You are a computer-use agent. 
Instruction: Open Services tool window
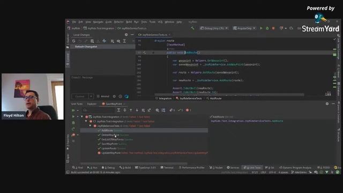tap(233, 168)
